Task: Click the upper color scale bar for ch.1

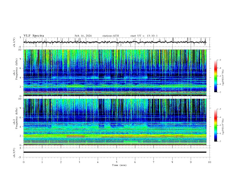Action: click(x=216, y=76)
